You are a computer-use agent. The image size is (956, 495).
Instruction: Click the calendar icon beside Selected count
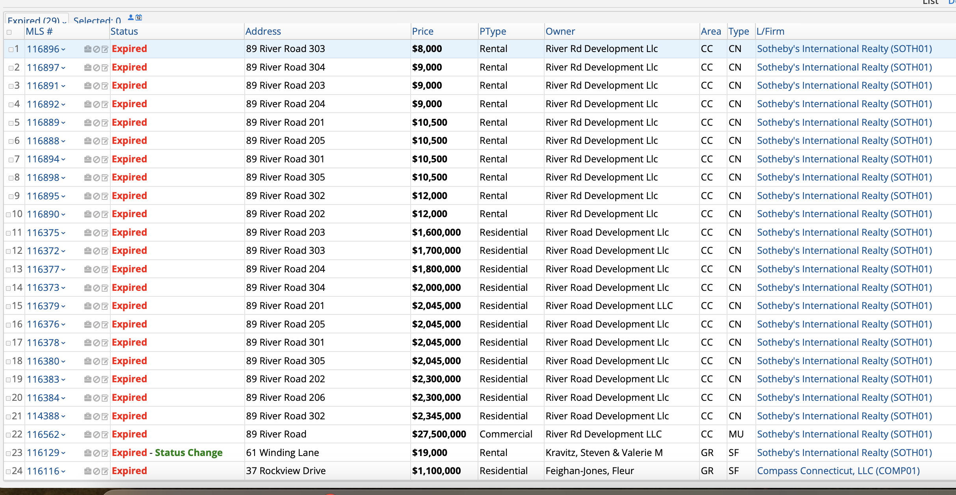[139, 17]
